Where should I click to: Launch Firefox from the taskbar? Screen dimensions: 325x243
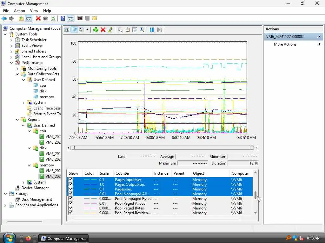click(28, 238)
